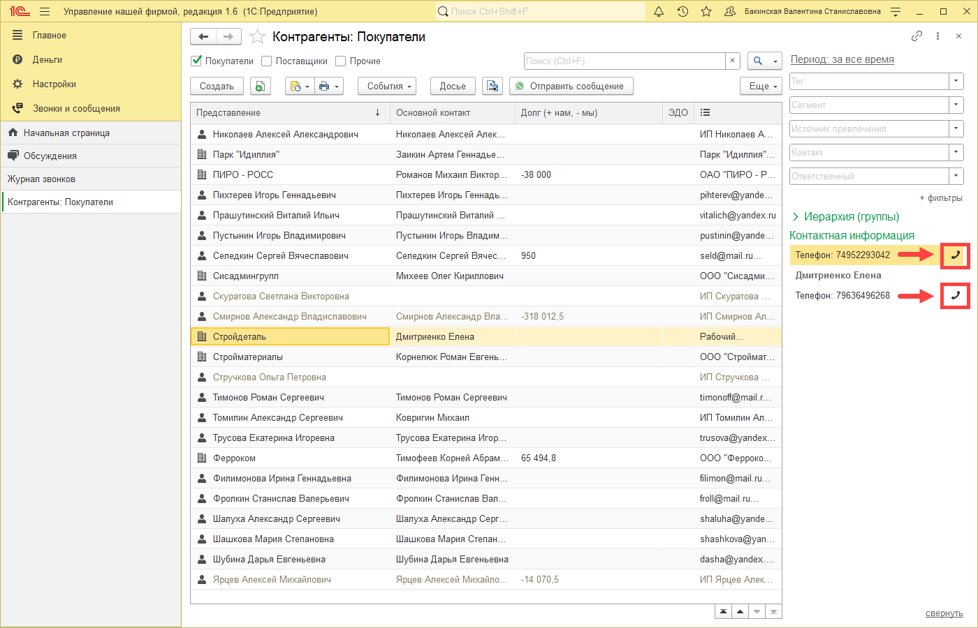
Task: Open Деньги section in sidebar
Action: (48, 60)
